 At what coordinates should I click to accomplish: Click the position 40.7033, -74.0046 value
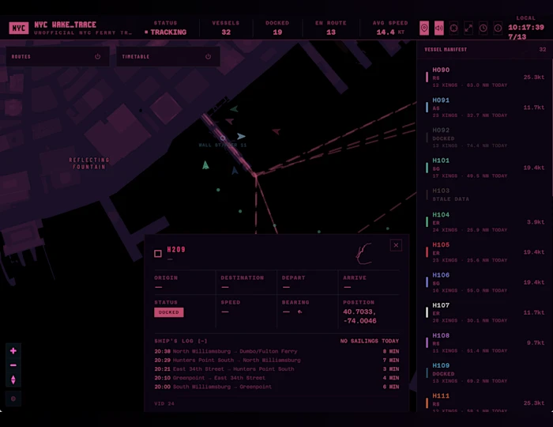(359, 316)
